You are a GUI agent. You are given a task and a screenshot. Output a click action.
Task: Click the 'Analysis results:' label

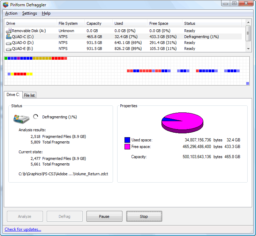coord(32,130)
